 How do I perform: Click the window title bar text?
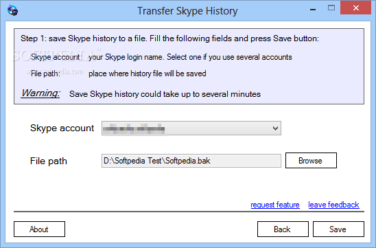[x=187, y=11]
